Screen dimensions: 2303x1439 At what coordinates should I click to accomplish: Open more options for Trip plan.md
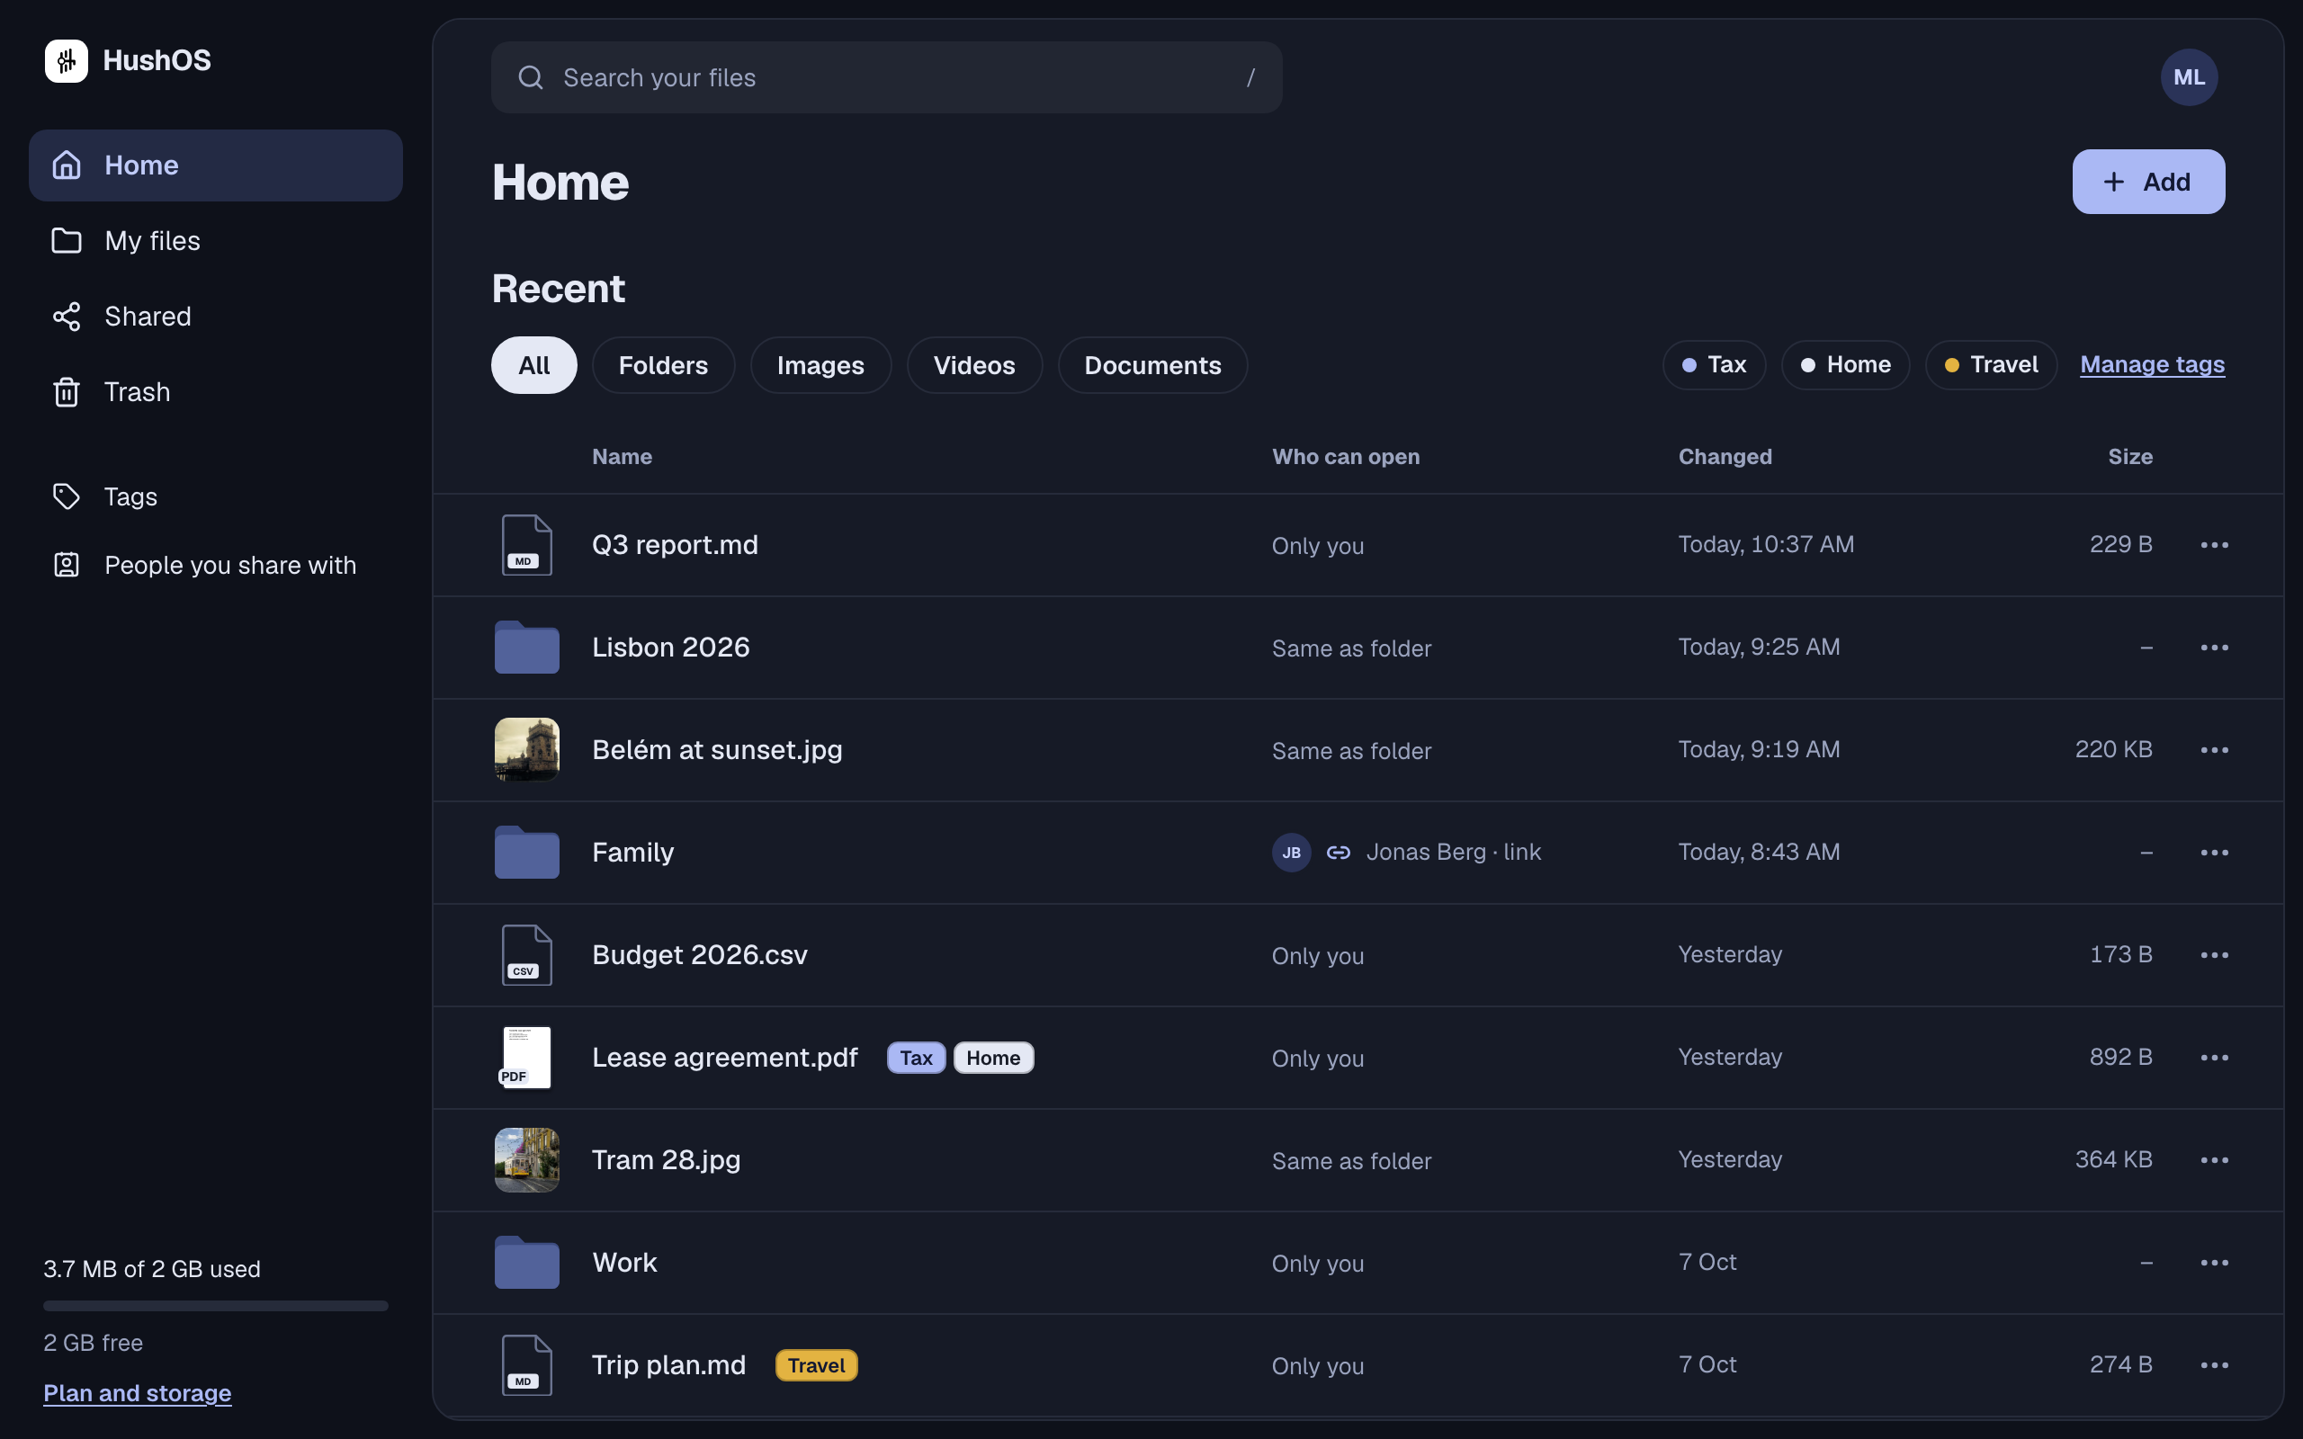tap(2215, 1366)
